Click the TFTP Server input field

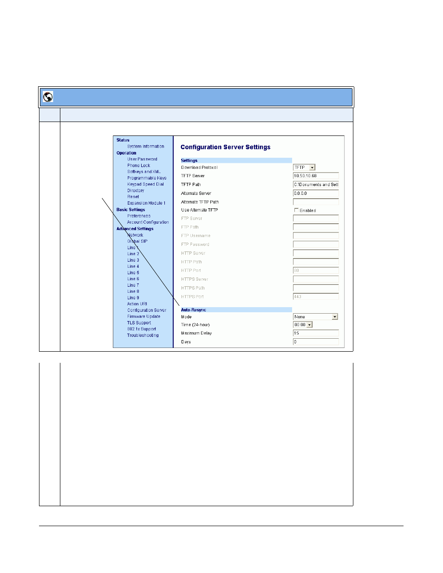click(316, 176)
